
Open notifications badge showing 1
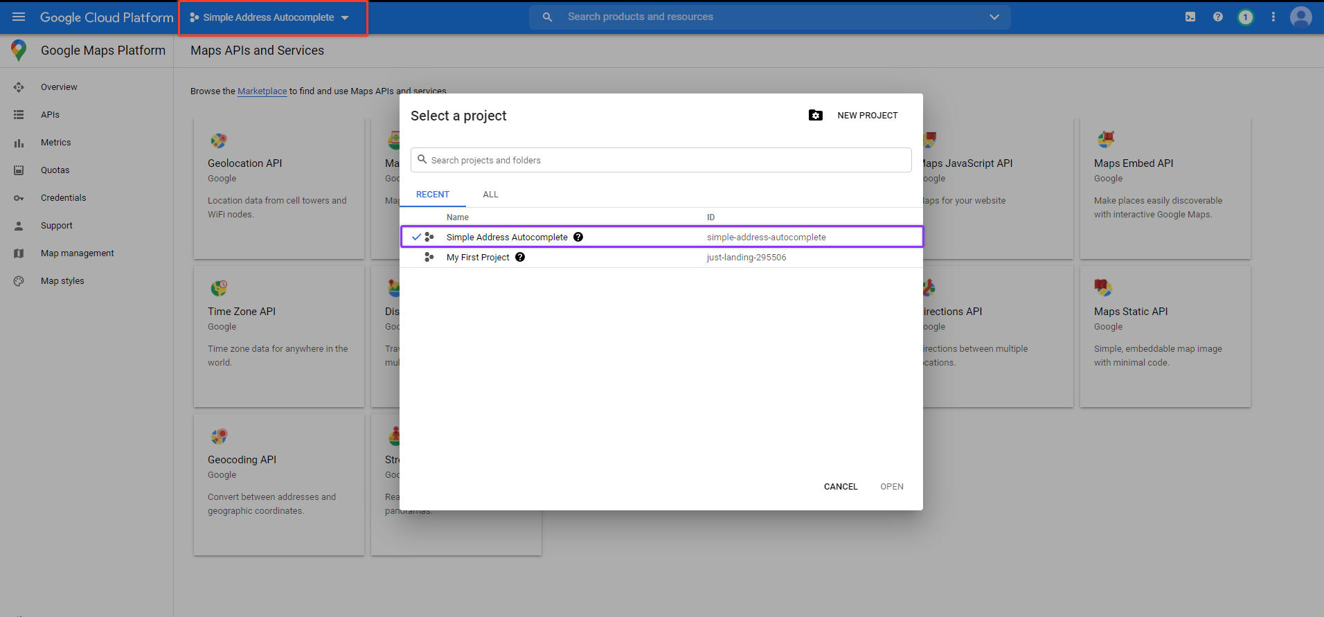(1245, 17)
